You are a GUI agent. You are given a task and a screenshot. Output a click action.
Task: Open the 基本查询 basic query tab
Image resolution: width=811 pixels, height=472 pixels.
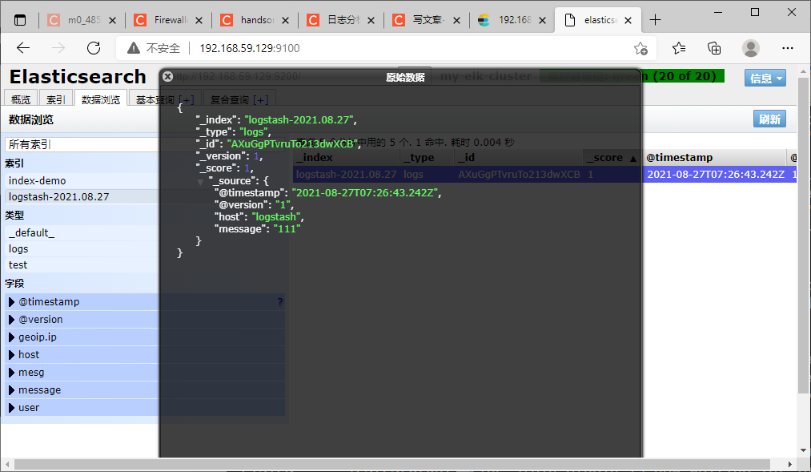pos(165,99)
